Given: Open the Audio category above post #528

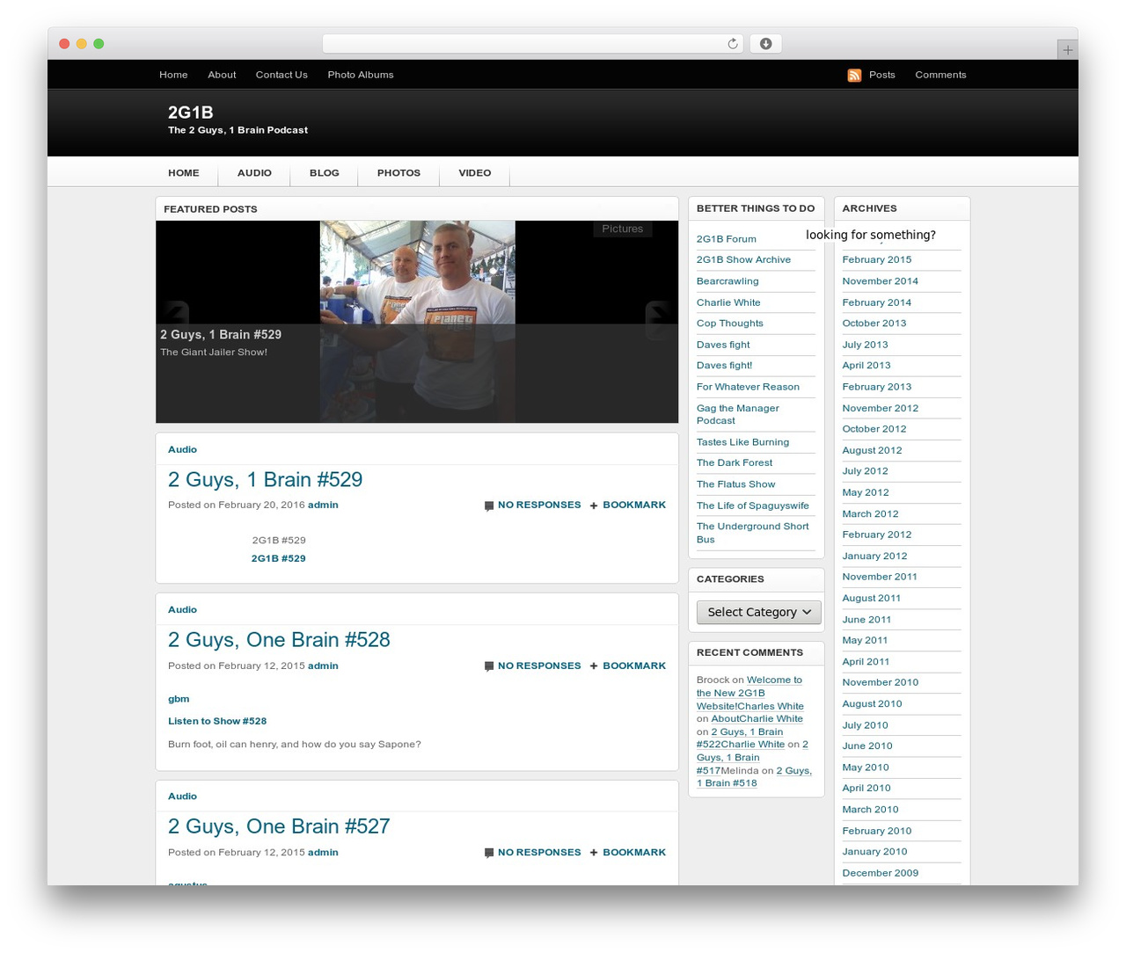Looking at the screenshot, I should pyautogui.click(x=183, y=610).
